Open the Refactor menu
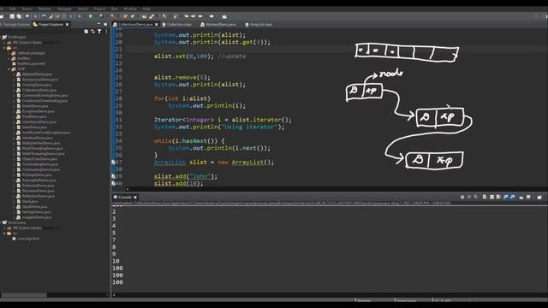Image resolution: width=548 pixels, height=308 pixels. click(x=45, y=9)
